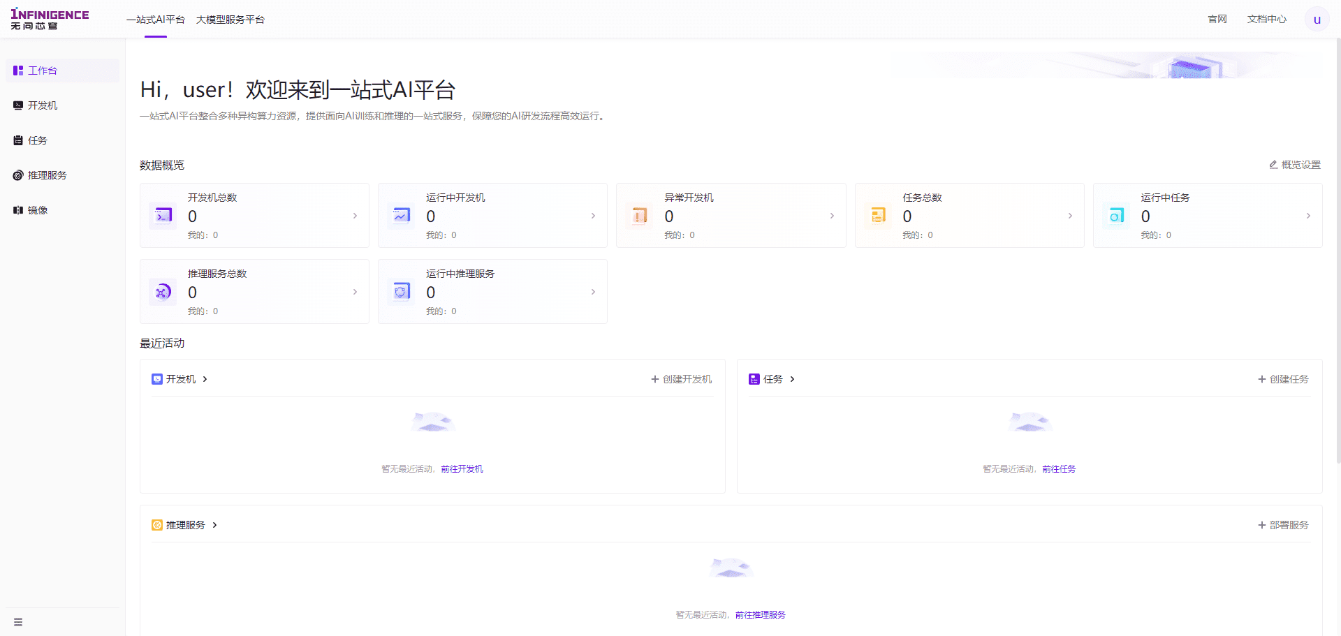Follow the 前往推理服务 link
1341x636 pixels.
point(761,615)
